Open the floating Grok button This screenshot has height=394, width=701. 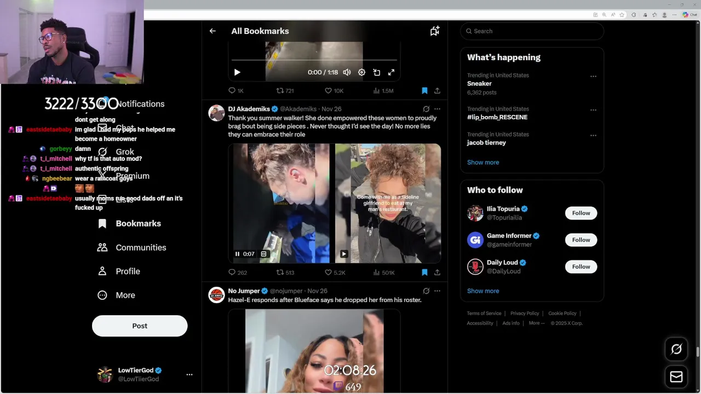click(676, 349)
